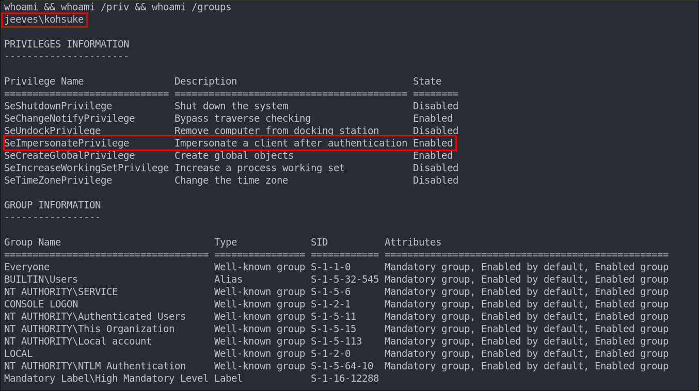Select the BUILTIN\Users group row
This screenshot has width=699, height=391.
(336, 280)
